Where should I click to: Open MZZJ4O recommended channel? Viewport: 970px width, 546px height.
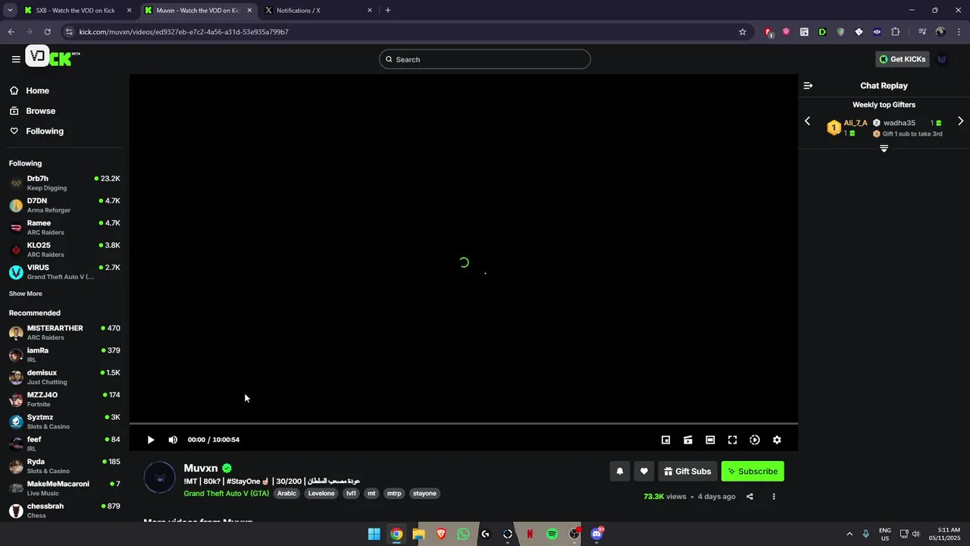click(x=64, y=399)
